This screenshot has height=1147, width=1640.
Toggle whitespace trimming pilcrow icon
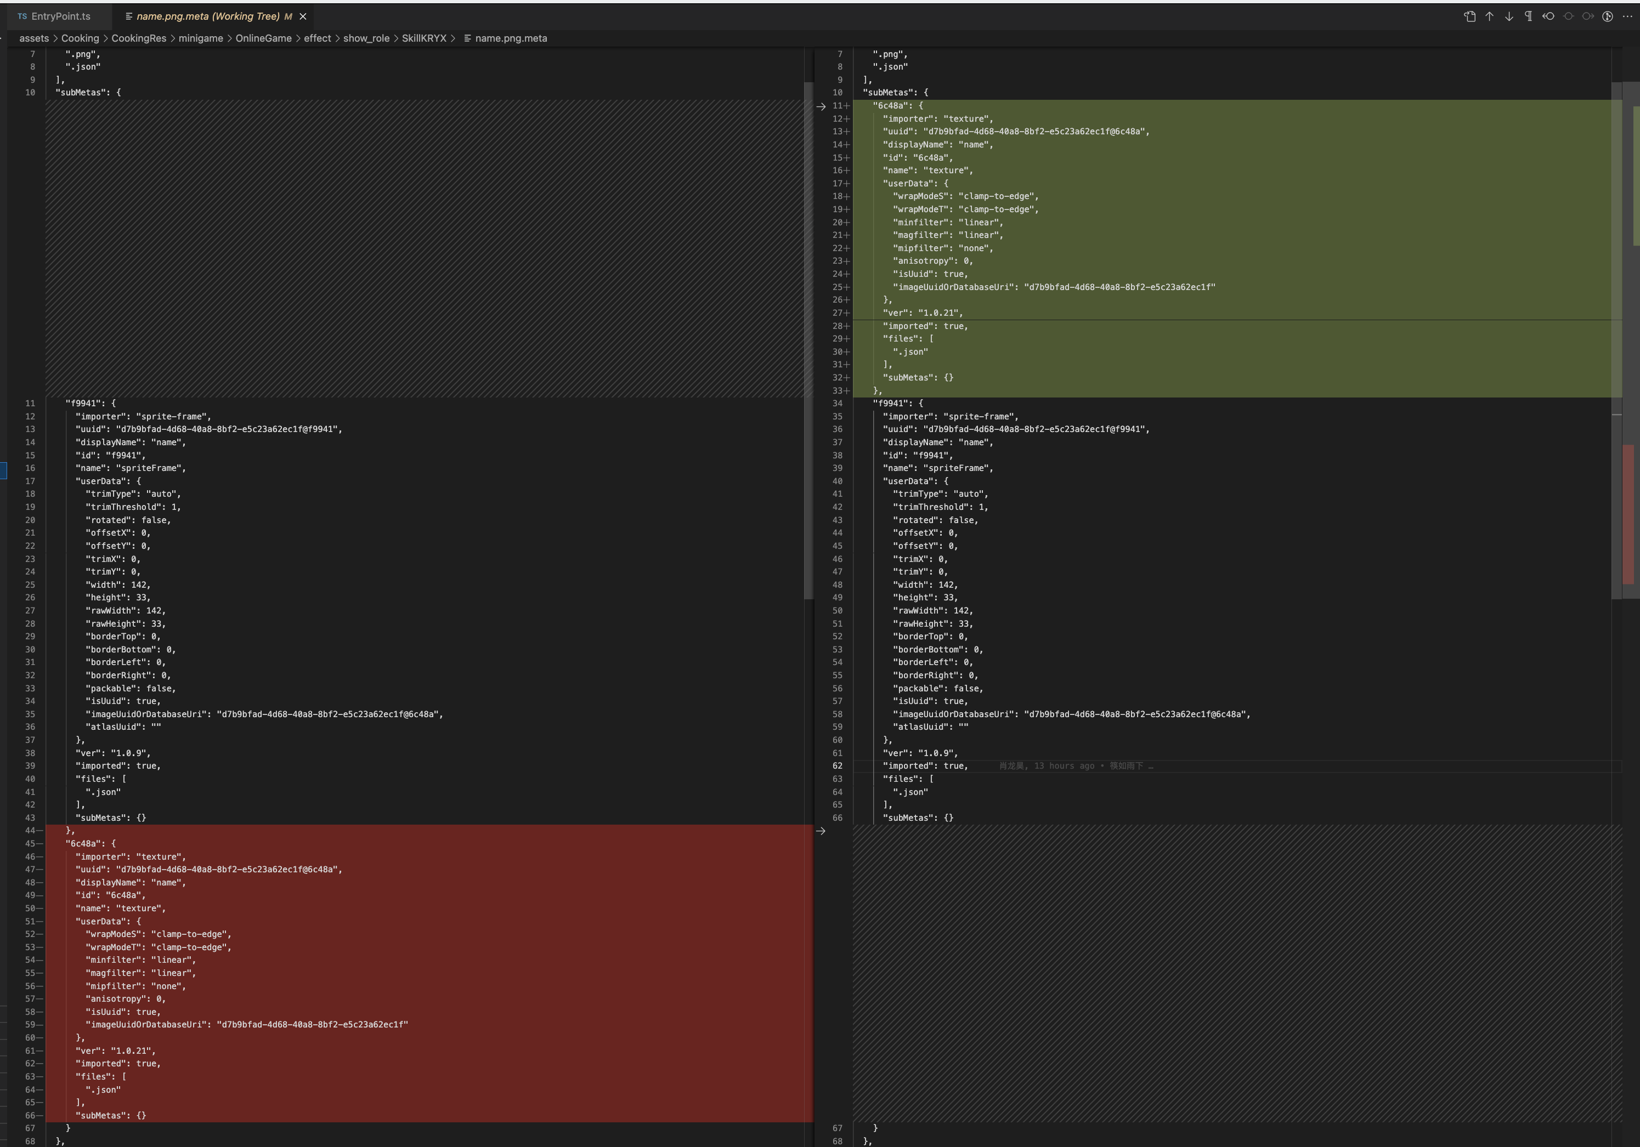point(1528,16)
